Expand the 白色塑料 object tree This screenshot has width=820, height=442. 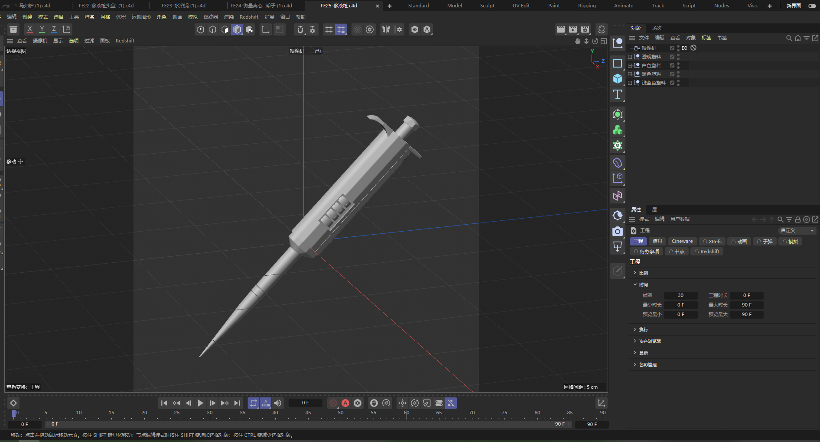tap(630, 65)
